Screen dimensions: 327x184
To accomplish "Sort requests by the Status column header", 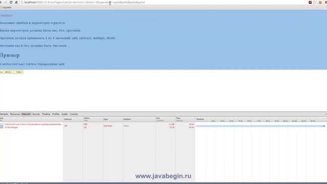I will pos(93,119).
